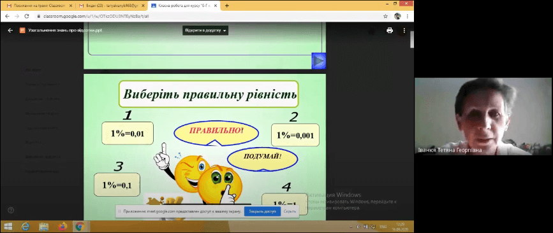Click the classroom.google.com address bar

[x=208, y=16]
